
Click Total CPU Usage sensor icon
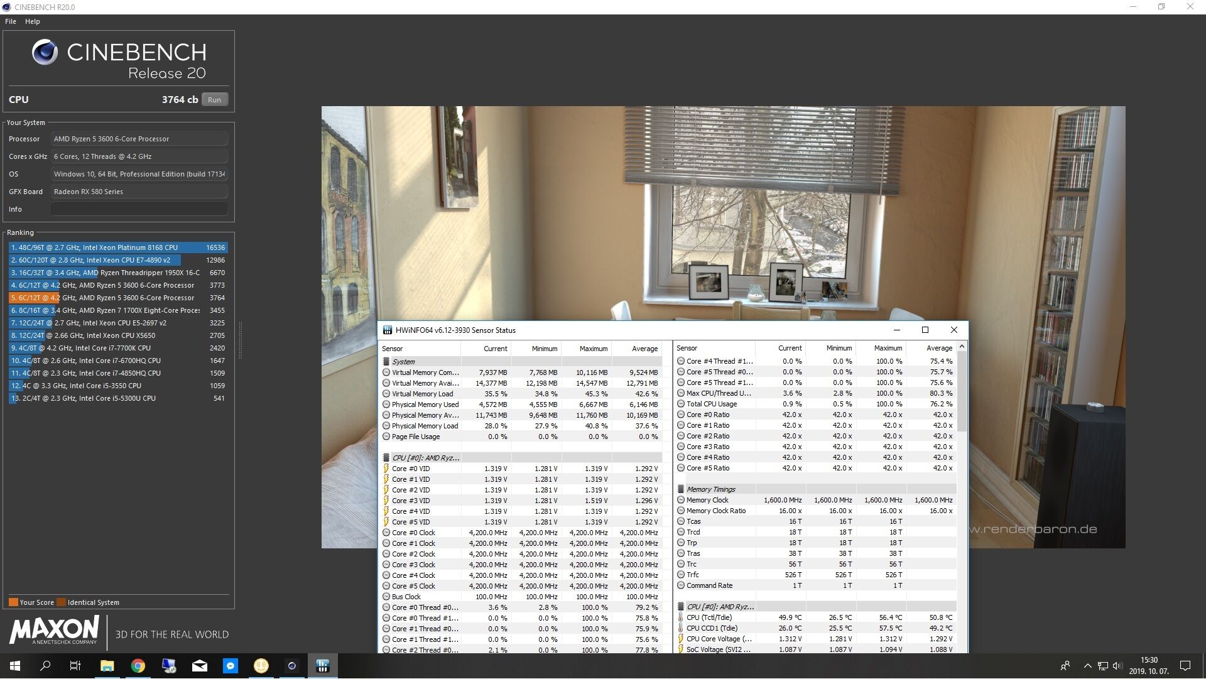[681, 404]
